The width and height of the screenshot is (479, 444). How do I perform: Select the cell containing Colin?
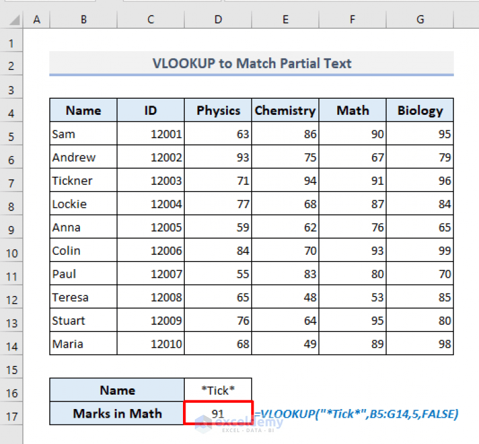coord(84,250)
